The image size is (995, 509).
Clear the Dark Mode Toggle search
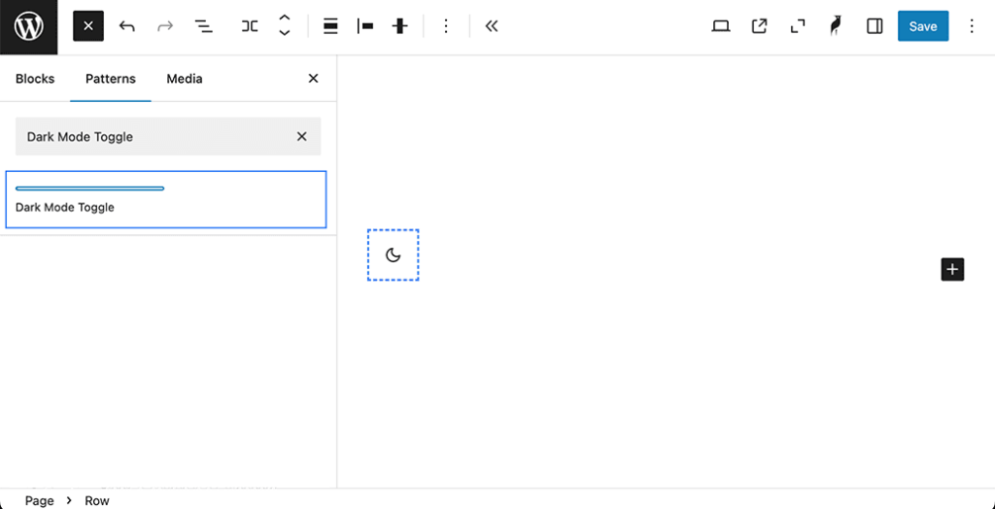click(x=301, y=137)
